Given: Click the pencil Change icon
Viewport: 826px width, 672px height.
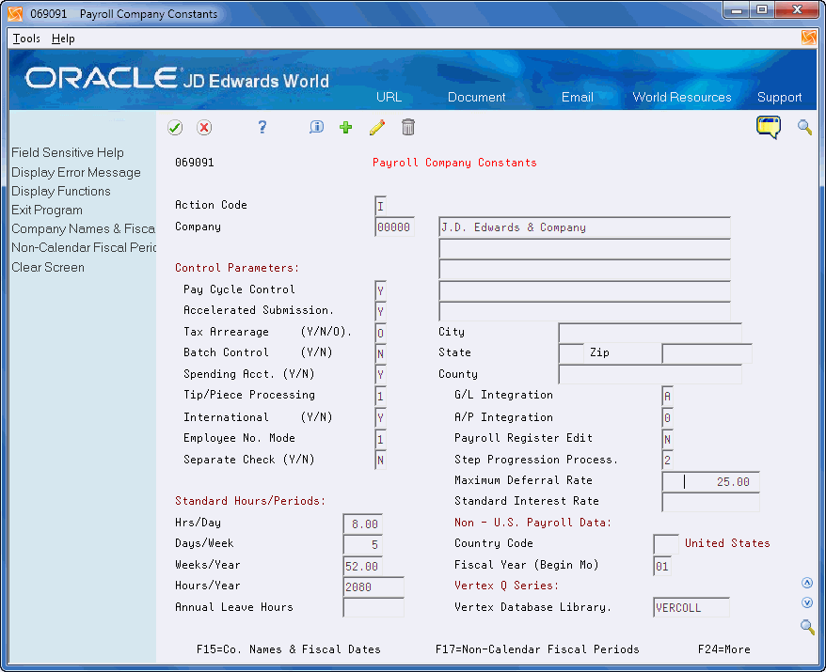Looking at the screenshot, I should coord(377,127).
